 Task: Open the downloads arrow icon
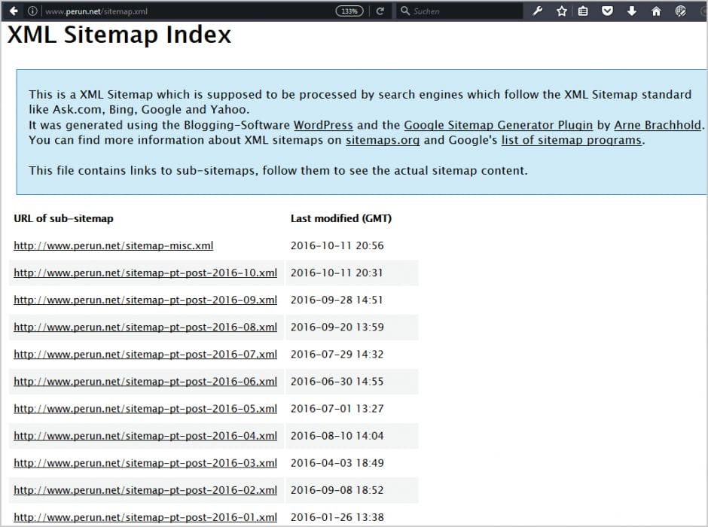(632, 11)
